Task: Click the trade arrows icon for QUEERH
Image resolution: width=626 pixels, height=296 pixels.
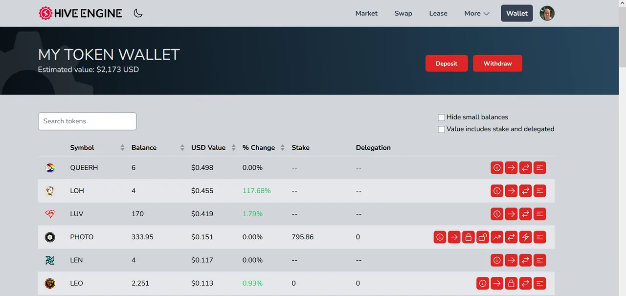Action: point(525,168)
